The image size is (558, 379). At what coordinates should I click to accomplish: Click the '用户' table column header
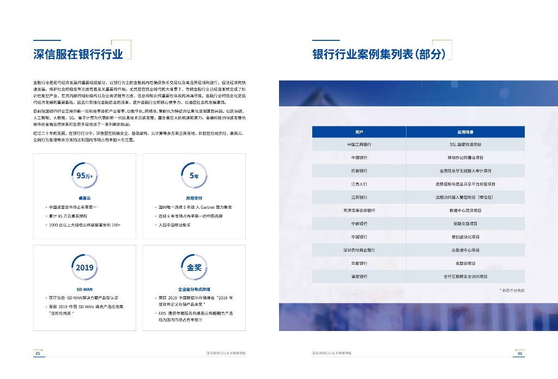click(359, 132)
